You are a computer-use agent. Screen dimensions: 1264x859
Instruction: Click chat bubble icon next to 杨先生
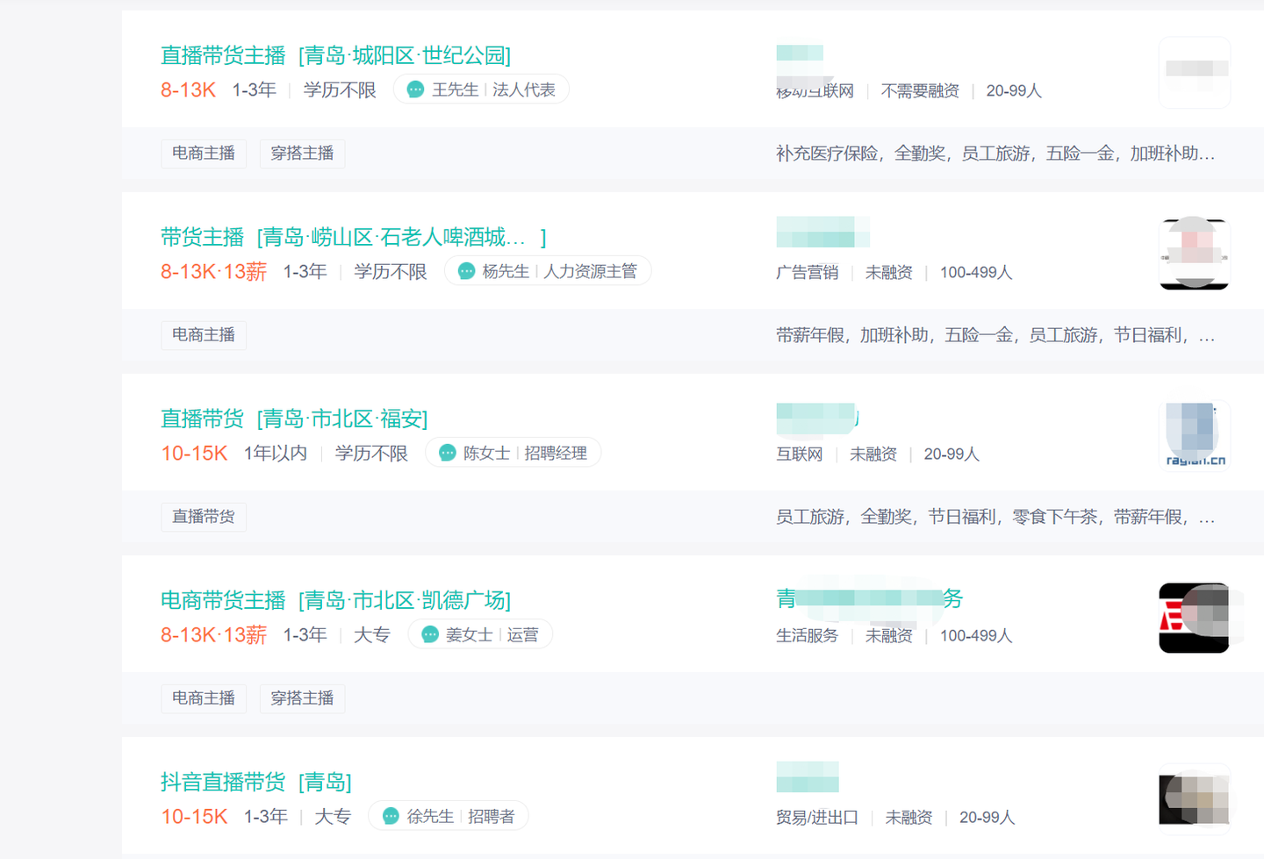(467, 271)
